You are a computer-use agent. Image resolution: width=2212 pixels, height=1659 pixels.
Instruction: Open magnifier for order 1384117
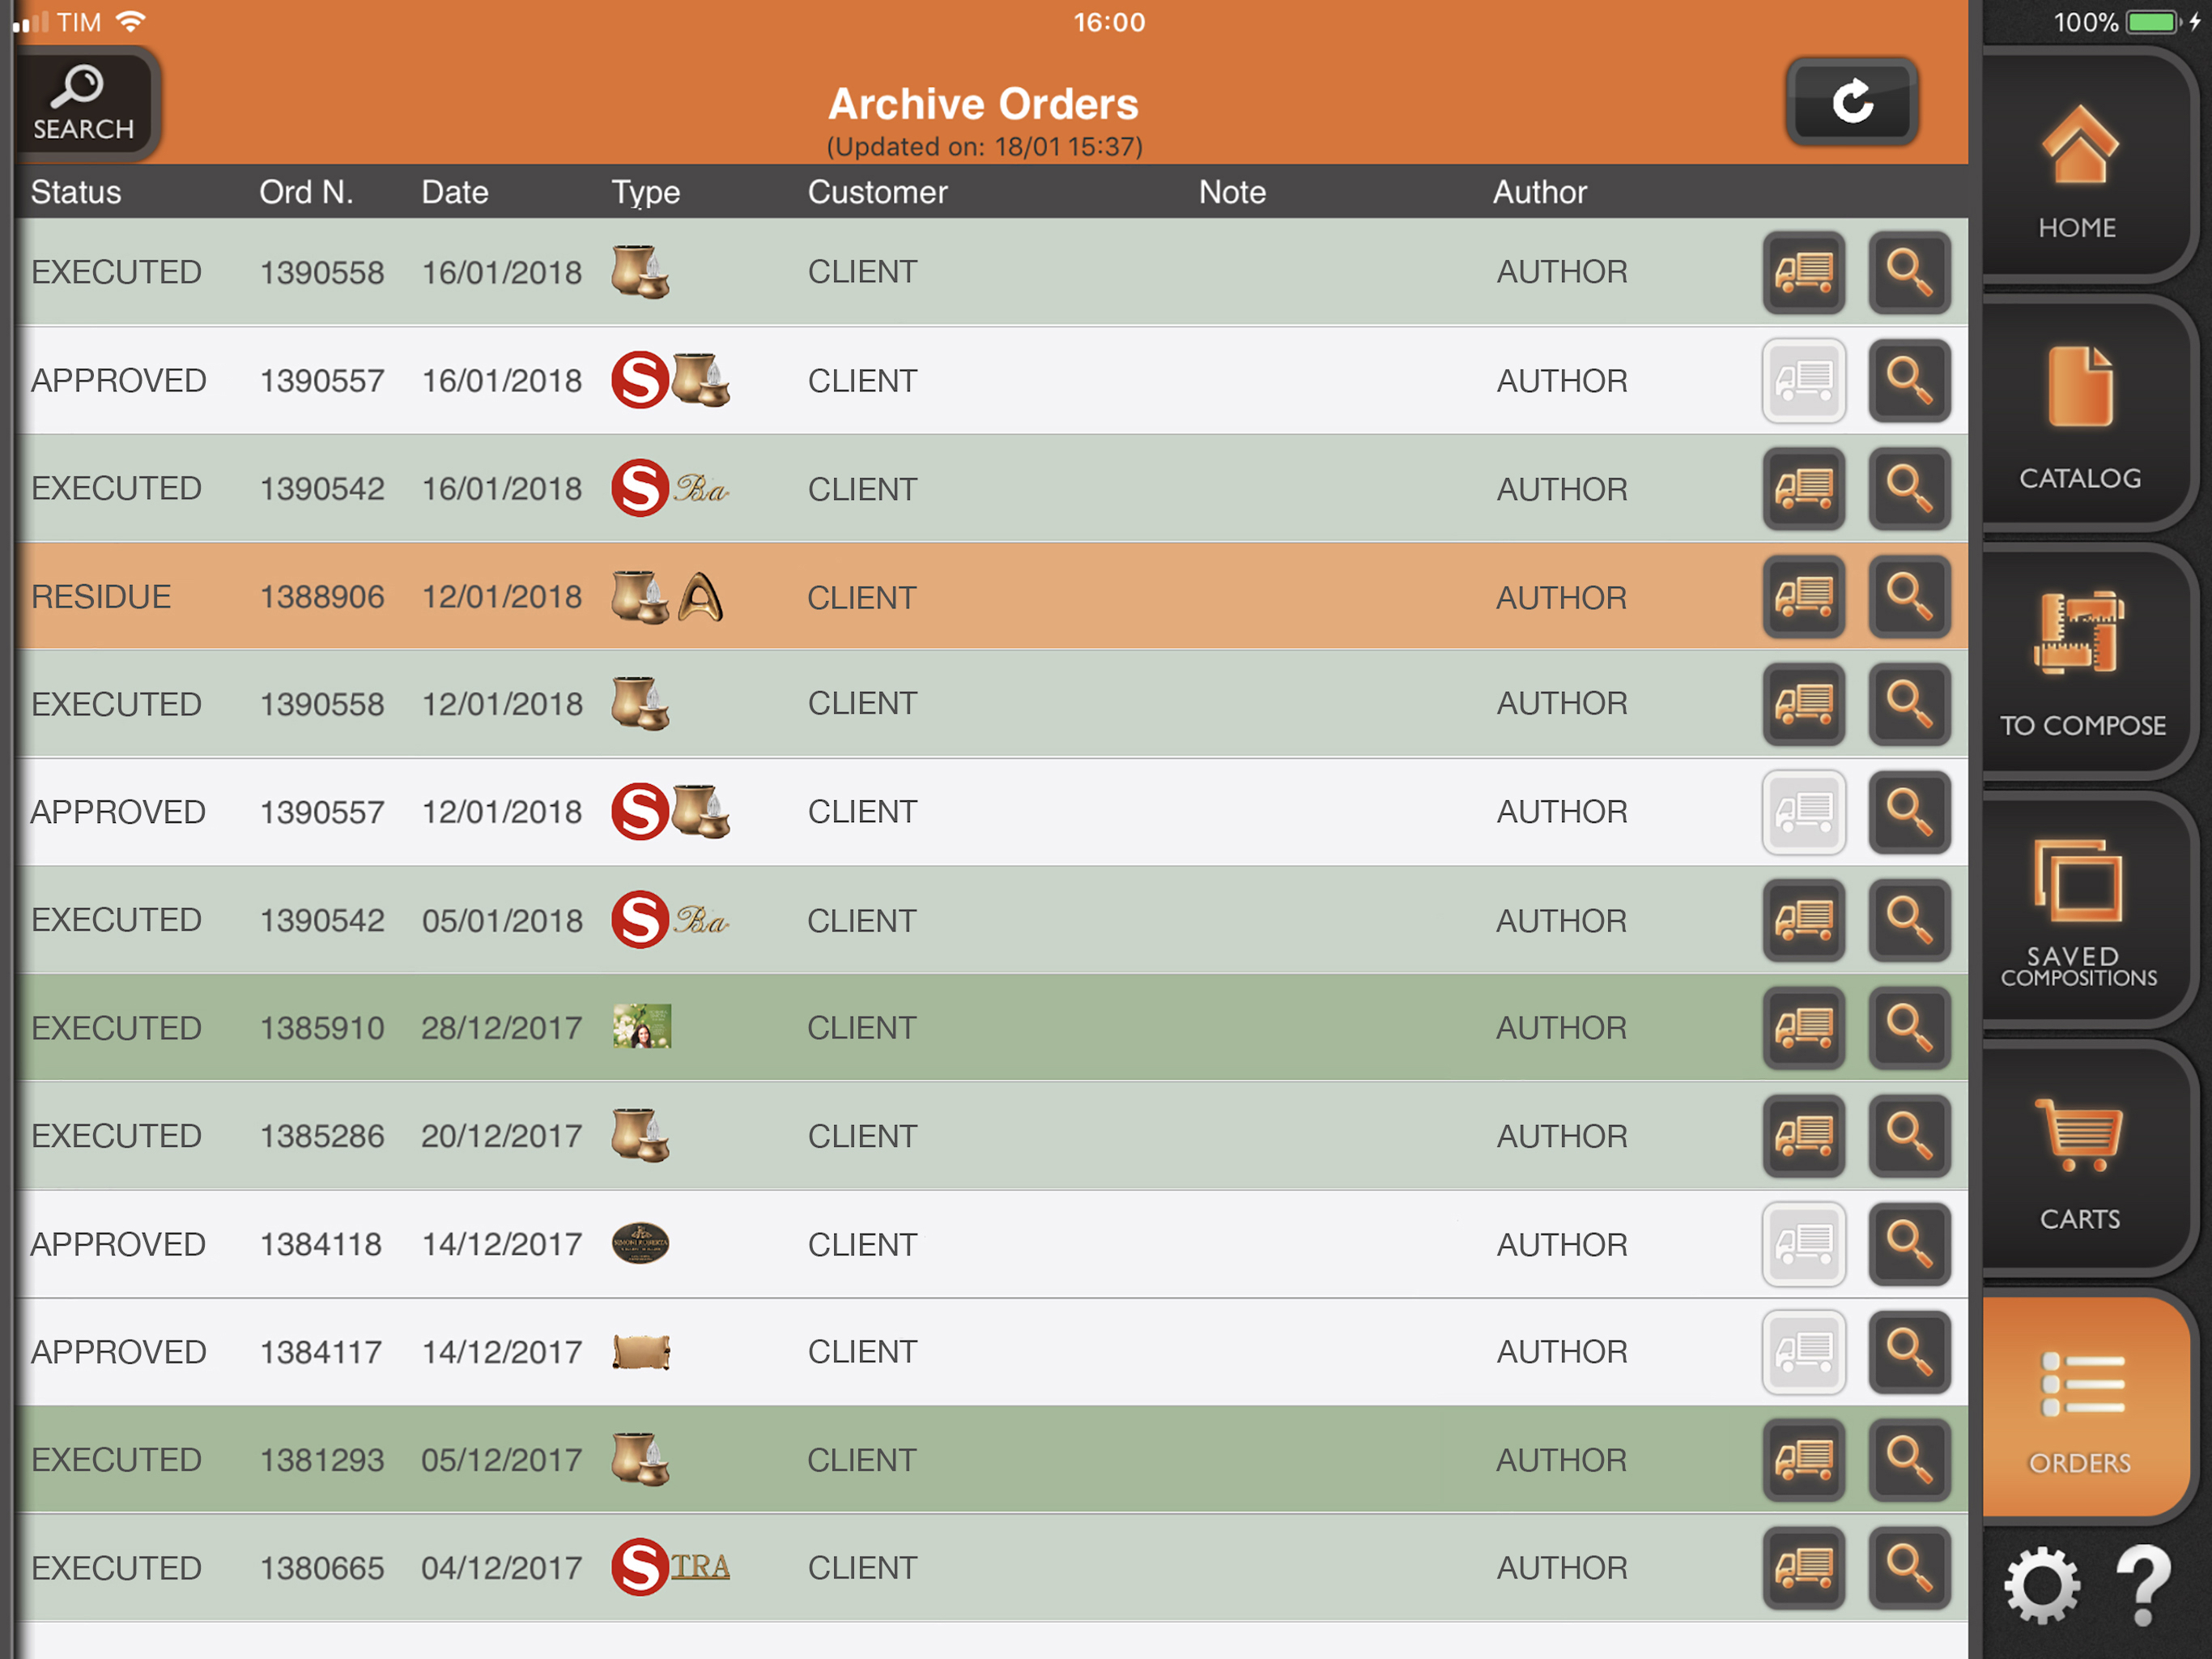(1909, 1352)
